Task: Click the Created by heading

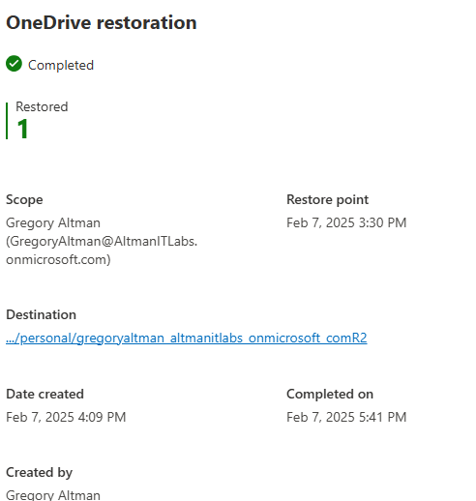Action: point(39,473)
